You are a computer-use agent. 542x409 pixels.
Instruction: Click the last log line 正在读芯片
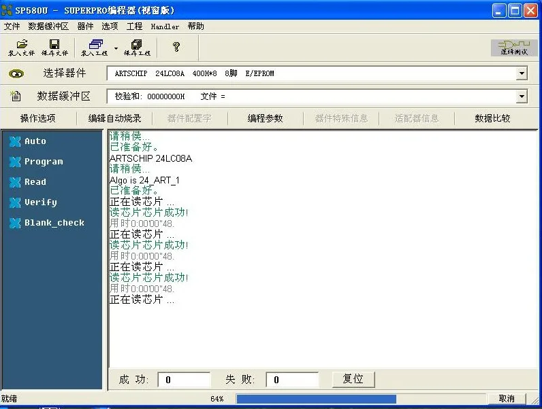click(x=142, y=300)
